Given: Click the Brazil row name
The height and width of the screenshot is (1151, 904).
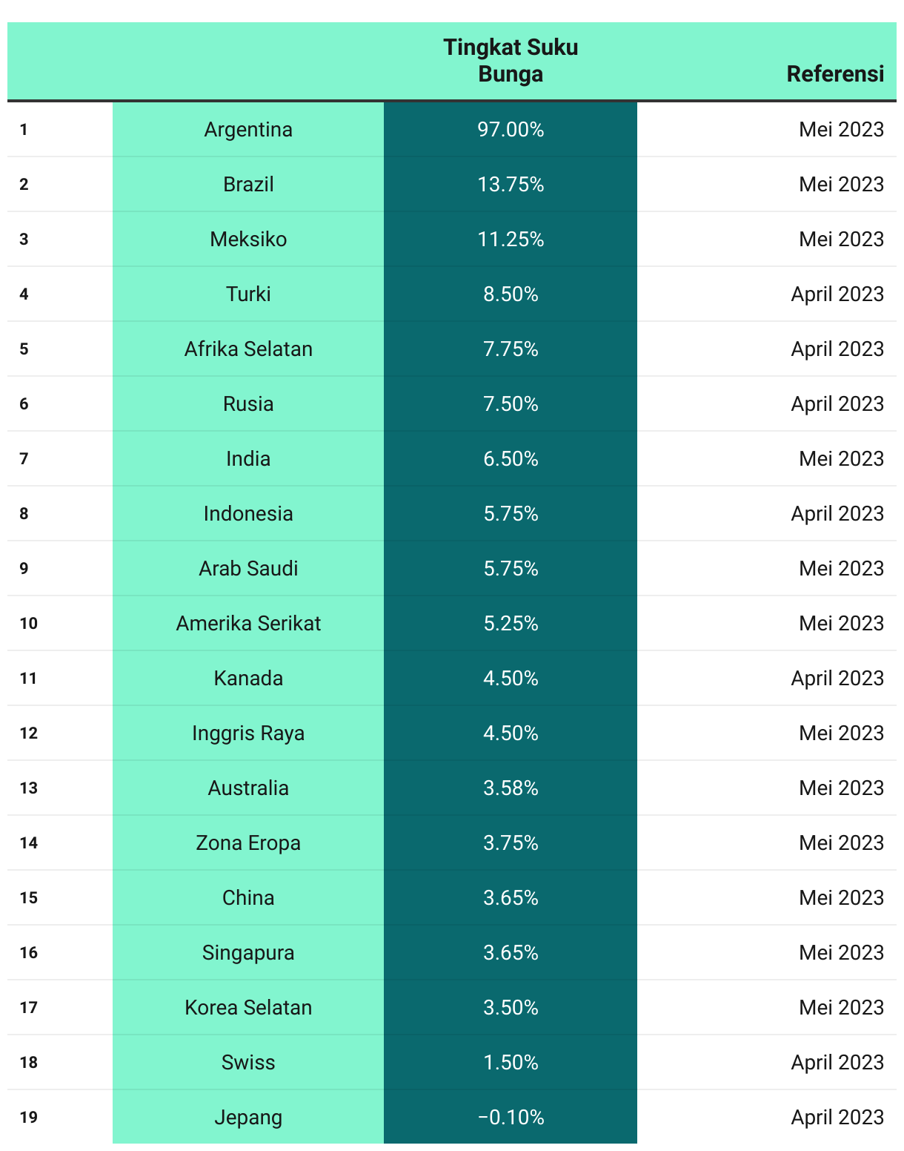Looking at the screenshot, I should 248,184.
